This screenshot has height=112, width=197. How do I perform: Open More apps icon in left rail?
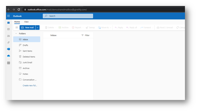pyautogui.click(x=9, y=63)
